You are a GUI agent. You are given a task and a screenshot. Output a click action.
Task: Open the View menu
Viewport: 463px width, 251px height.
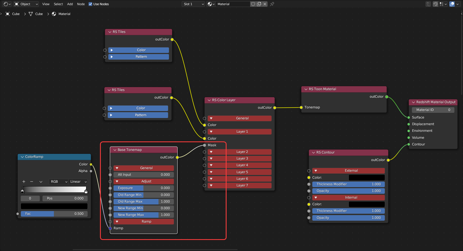click(x=46, y=4)
